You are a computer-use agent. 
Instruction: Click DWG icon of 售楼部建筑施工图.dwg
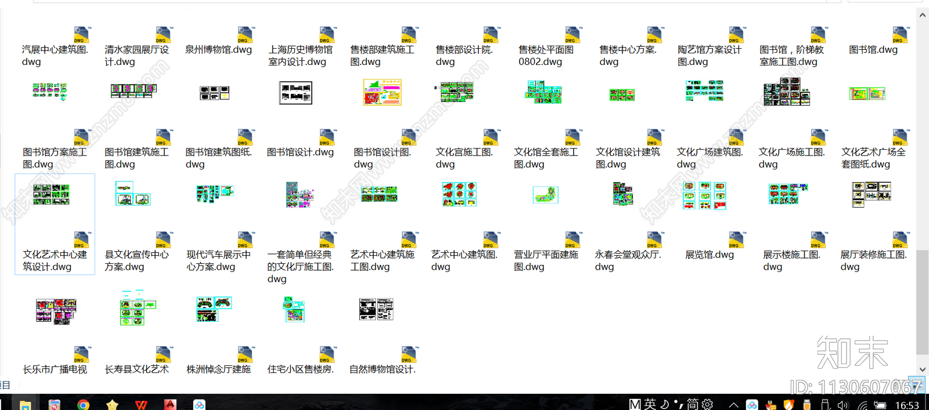[x=409, y=35]
